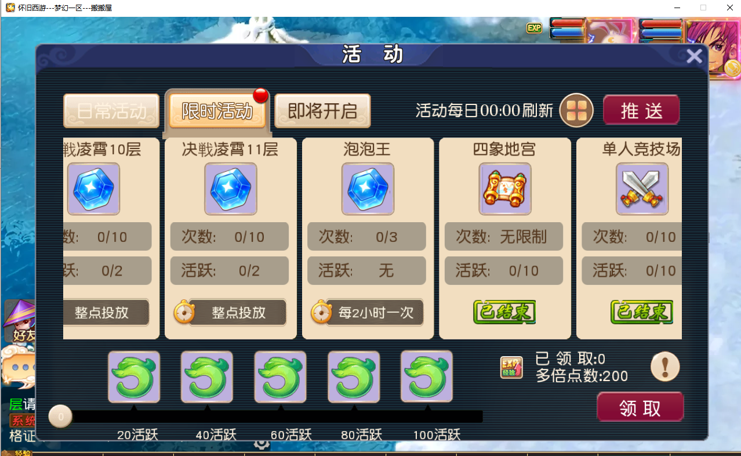Click the blue gem icon under 泡泡王
Viewport: 741px width, 456px height.
tap(368, 189)
